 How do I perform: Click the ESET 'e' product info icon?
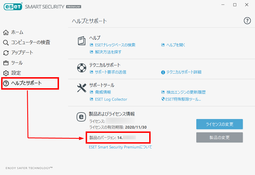coord(81,117)
